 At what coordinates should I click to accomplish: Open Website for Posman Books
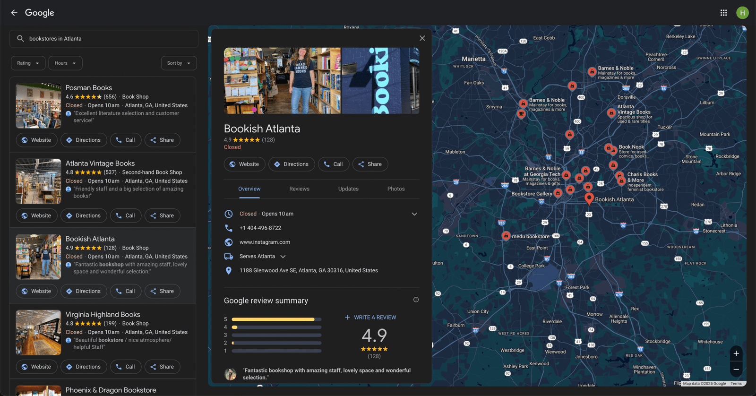[36, 140]
